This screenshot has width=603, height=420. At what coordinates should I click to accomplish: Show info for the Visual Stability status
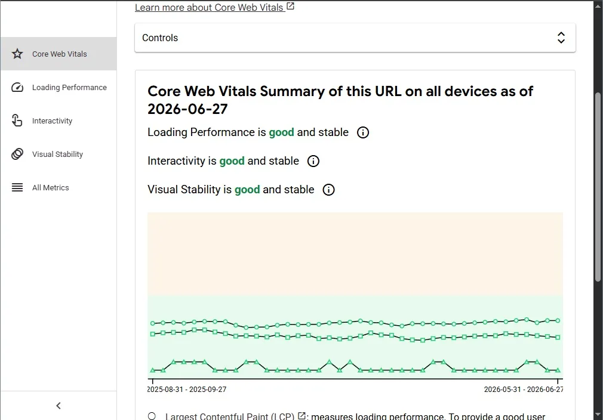(328, 190)
